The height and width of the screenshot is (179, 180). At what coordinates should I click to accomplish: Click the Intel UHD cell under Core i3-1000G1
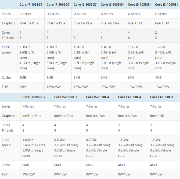pyautogui.click(x=164, y=116)
